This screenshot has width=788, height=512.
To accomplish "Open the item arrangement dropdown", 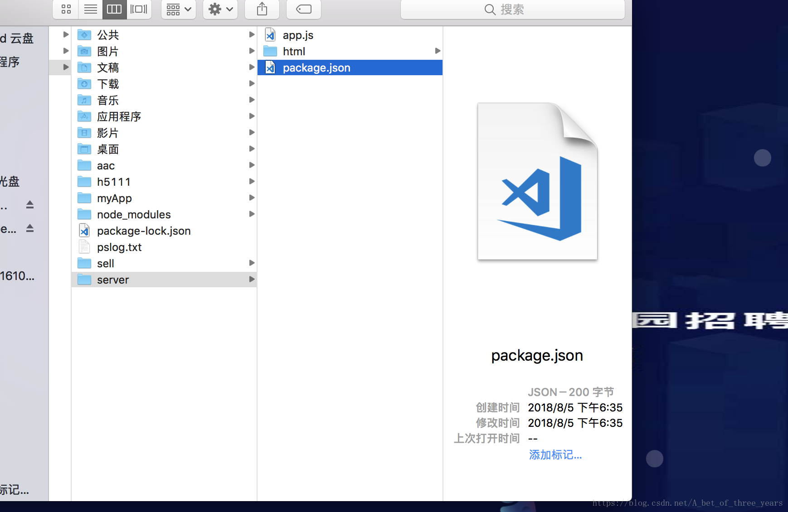I will point(179,9).
